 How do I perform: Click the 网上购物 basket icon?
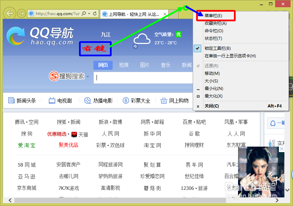(x=164, y=101)
